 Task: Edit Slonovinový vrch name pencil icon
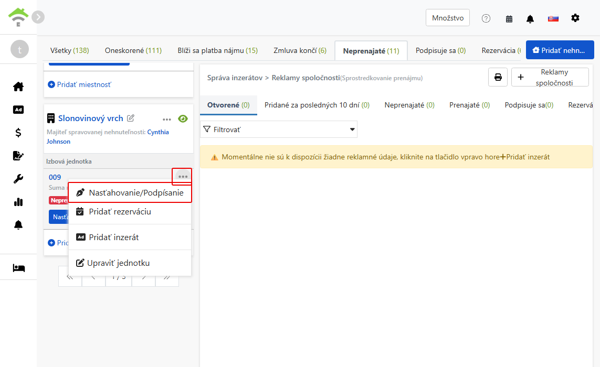click(131, 118)
